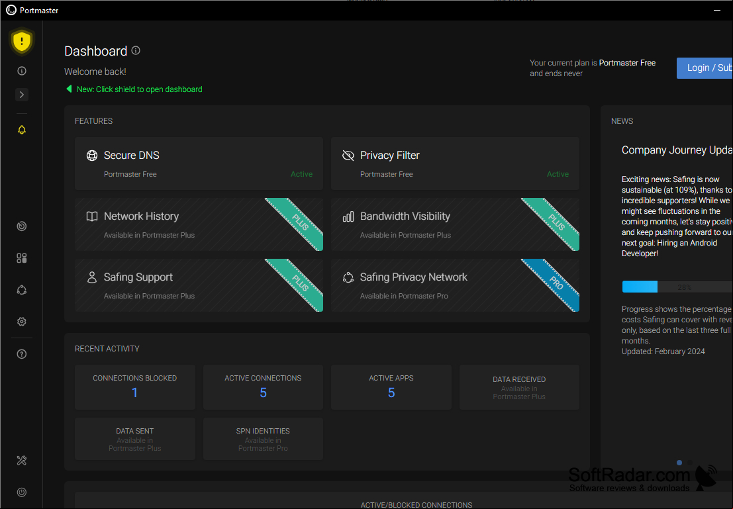Click the 'DATA RECEIVED' label
The height and width of the screenshot is (509, 733).
[519, 379]
